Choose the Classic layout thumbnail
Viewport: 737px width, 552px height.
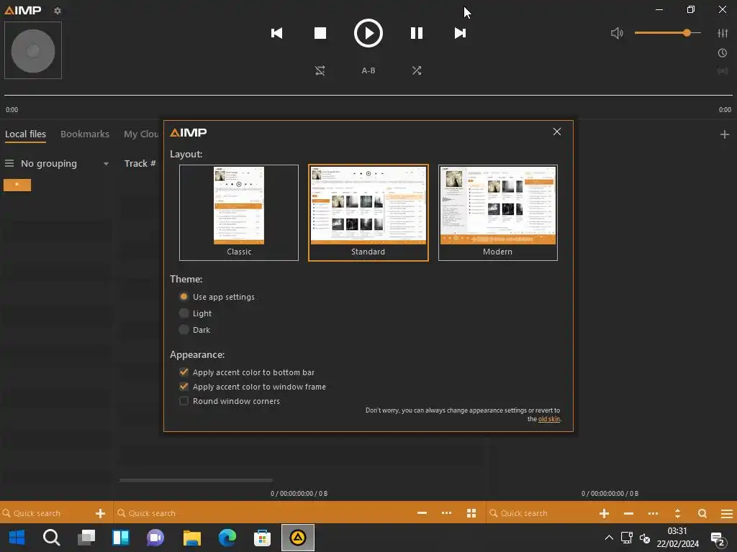click(239, 213)
